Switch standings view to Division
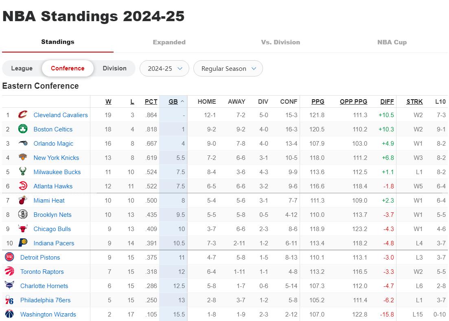Screen dimensions: 449x321 pyautogui.click(x=114, y=68)
